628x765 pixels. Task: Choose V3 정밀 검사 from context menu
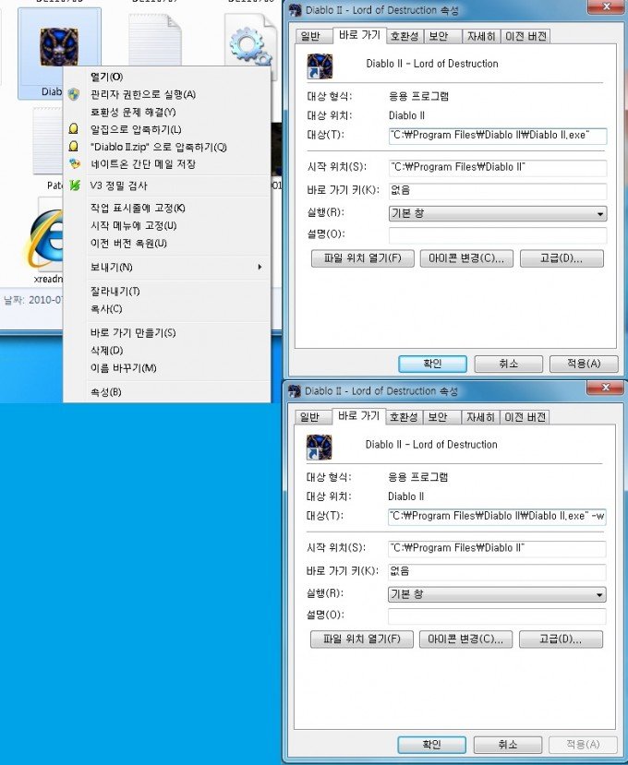point(118,185)
